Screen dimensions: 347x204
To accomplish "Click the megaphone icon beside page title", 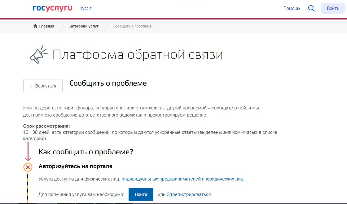I will [x=39, y=54].
